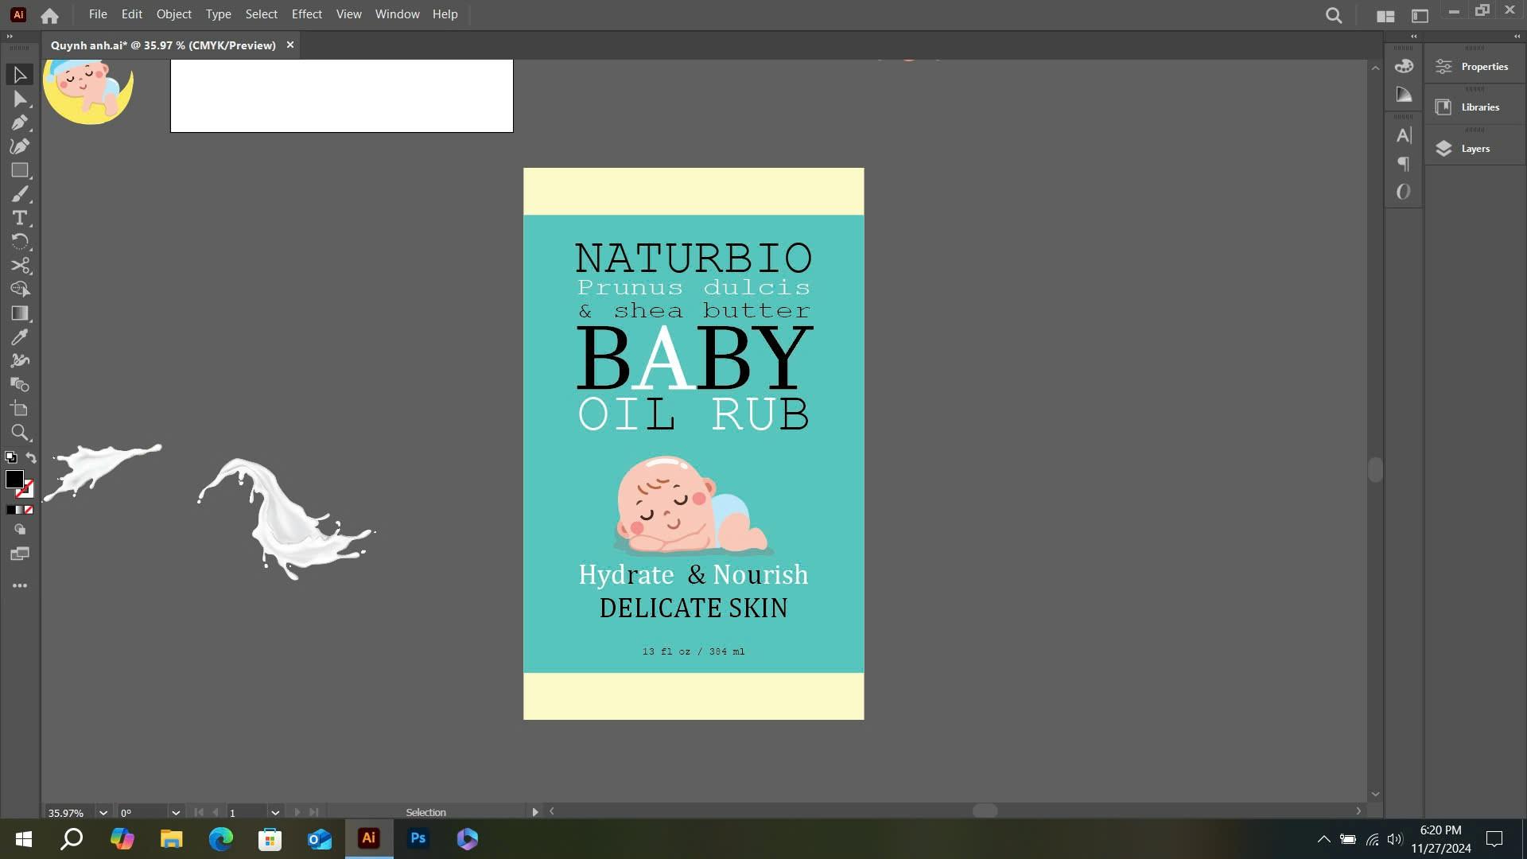Viewport: 1527px width, 859px height.
Task: Select the Artboard tool
Action: [x=20, y=409]
